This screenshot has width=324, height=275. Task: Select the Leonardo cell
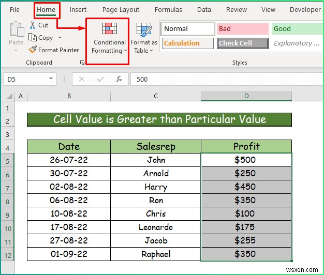click(x=156, y=227)
